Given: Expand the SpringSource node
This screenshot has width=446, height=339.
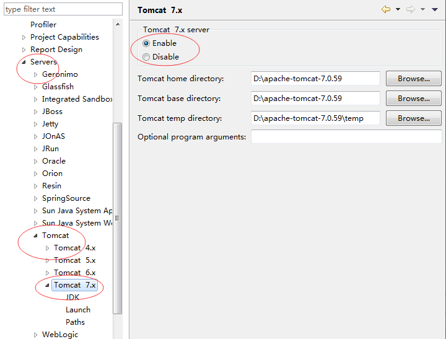Looking at the screenshot, I should pos(35,198).
